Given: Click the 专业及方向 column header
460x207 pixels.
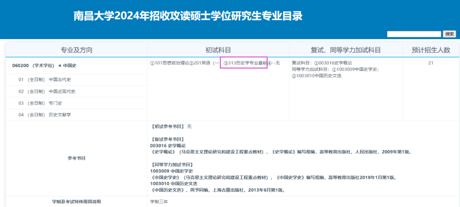Looking at the screenshot, I should 77,50.
